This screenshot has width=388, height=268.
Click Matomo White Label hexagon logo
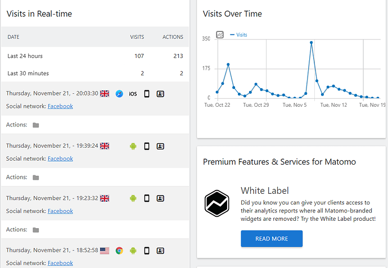(x=216, y=203)
